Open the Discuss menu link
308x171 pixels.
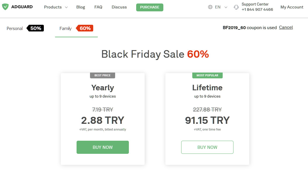click(119, 7)
